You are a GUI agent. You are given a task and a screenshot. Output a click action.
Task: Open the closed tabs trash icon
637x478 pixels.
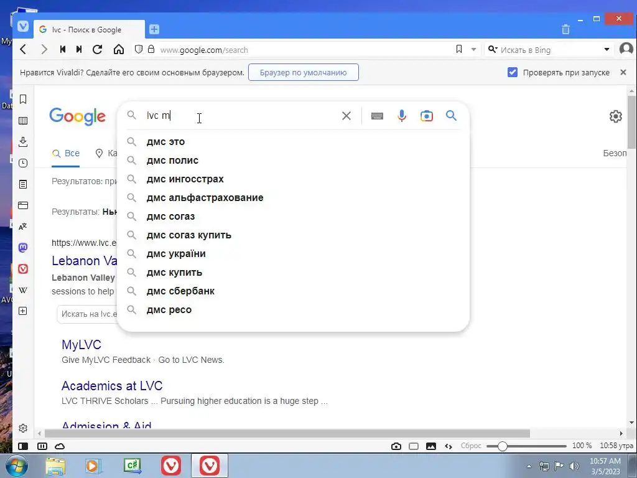pyautogui.click(x=565, y=29)
